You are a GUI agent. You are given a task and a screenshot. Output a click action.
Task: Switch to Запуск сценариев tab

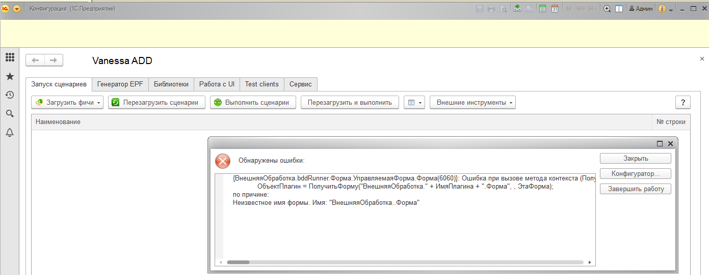(59, 84)
